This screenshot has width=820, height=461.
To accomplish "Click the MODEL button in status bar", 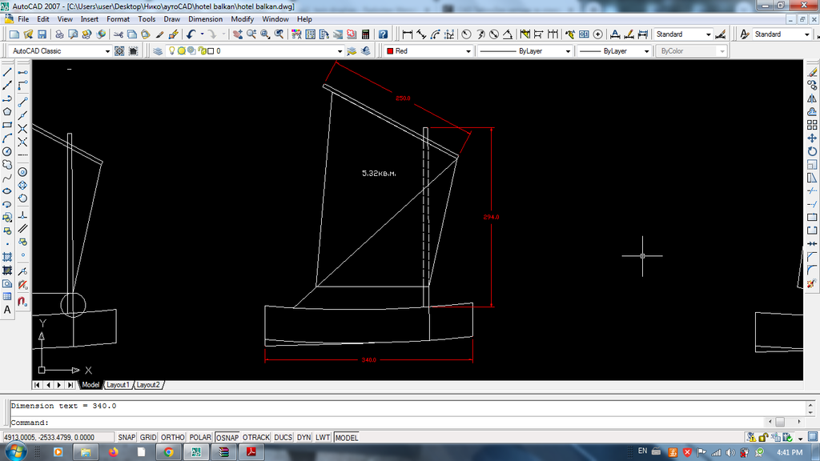I will point(347,438).
